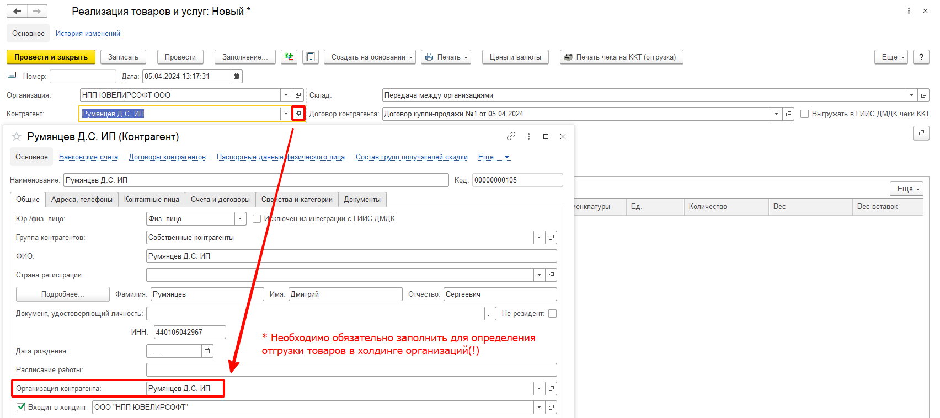Expand Организация контрагента dropdown

[x=539, y=388]
